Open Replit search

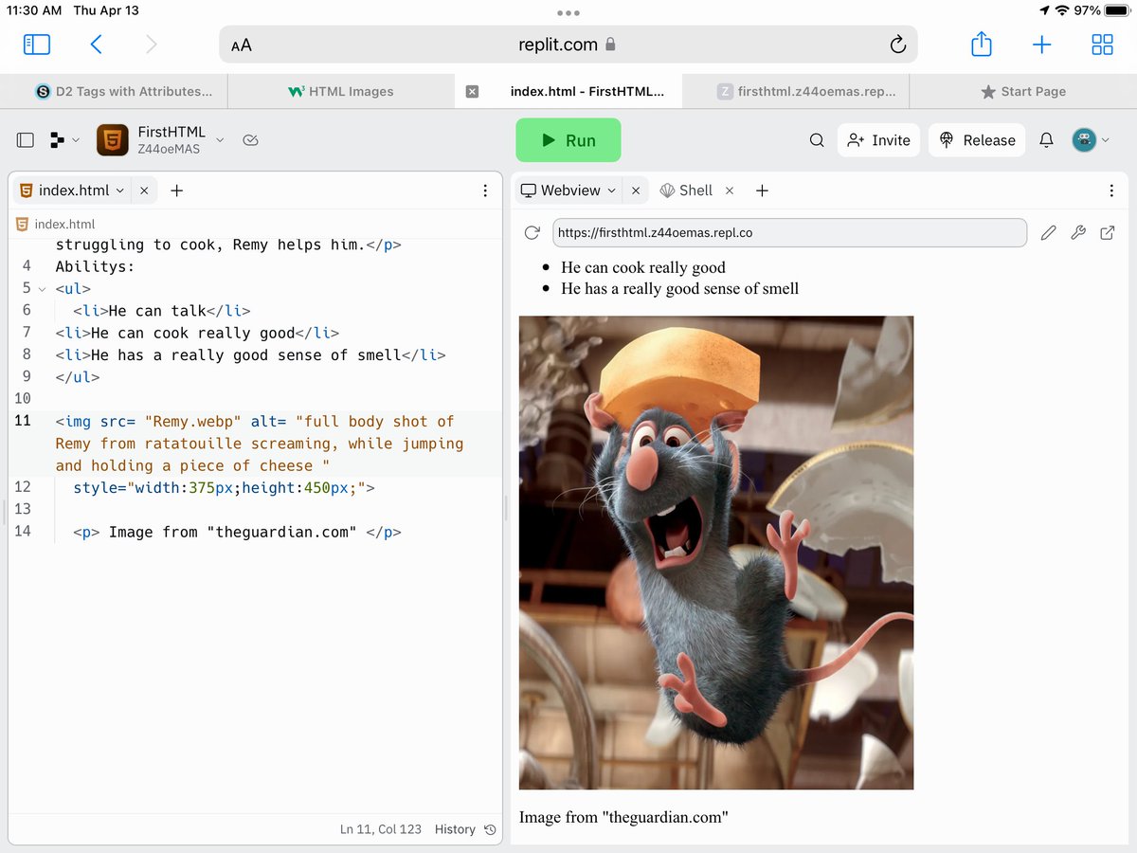(817, 140)
